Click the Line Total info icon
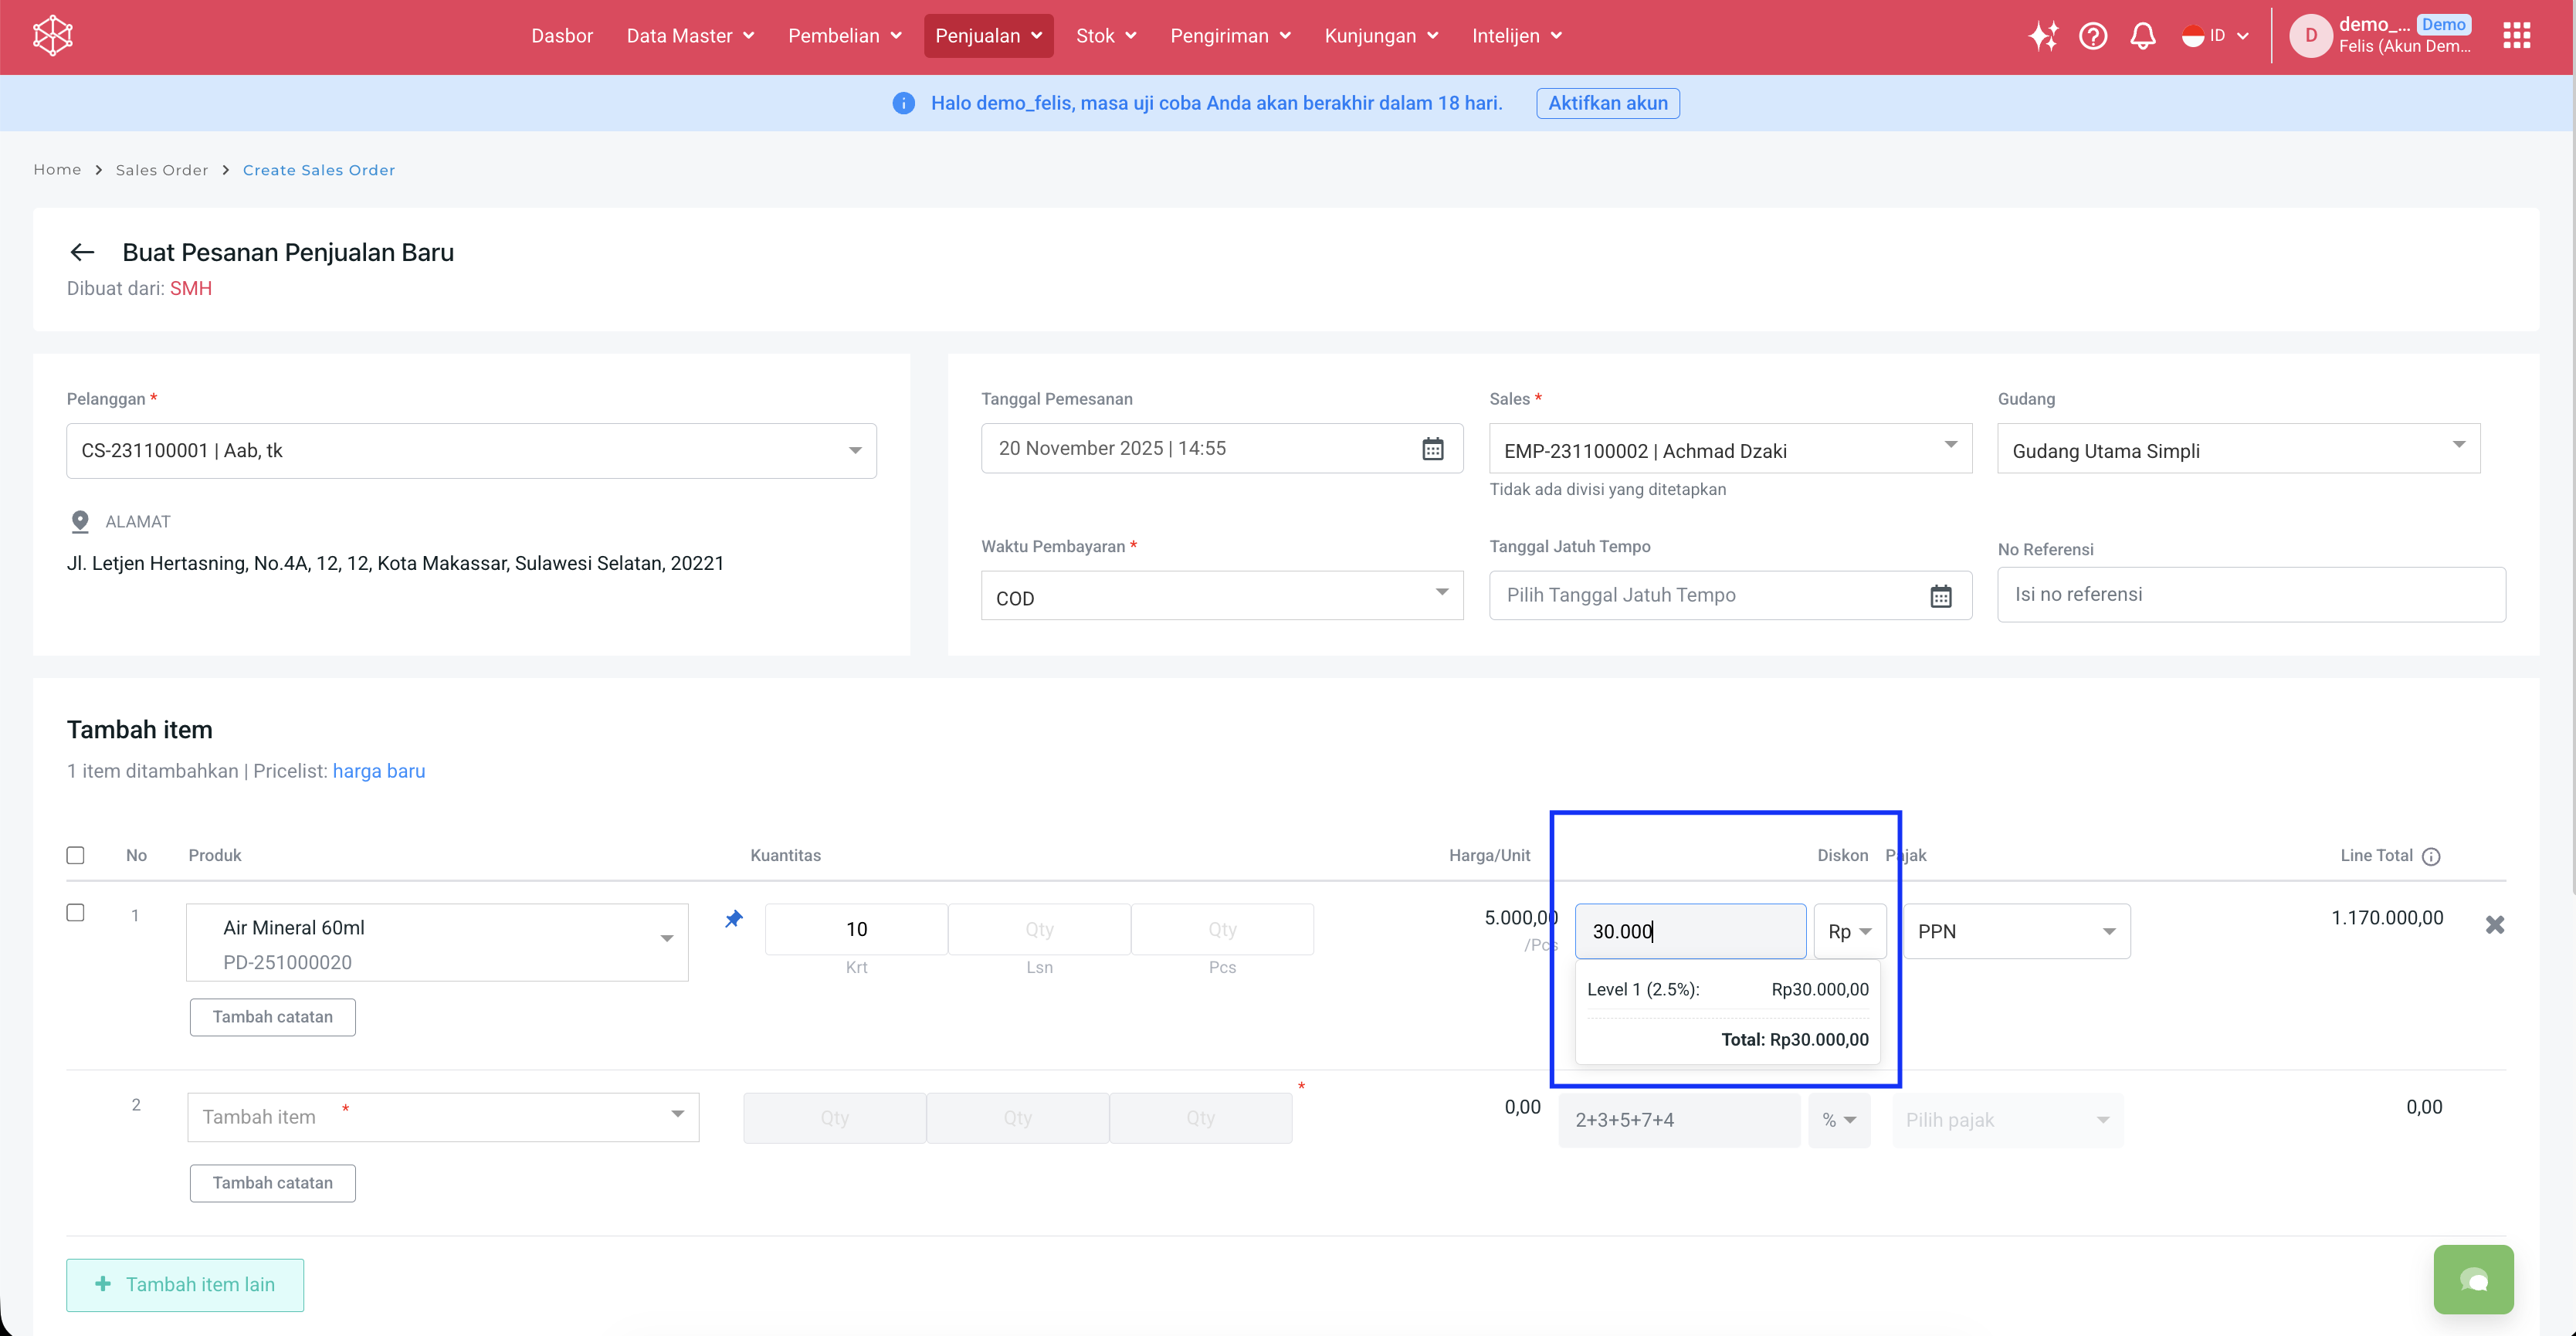Screen dimensions: 2576x1336 coord(2431,856)
